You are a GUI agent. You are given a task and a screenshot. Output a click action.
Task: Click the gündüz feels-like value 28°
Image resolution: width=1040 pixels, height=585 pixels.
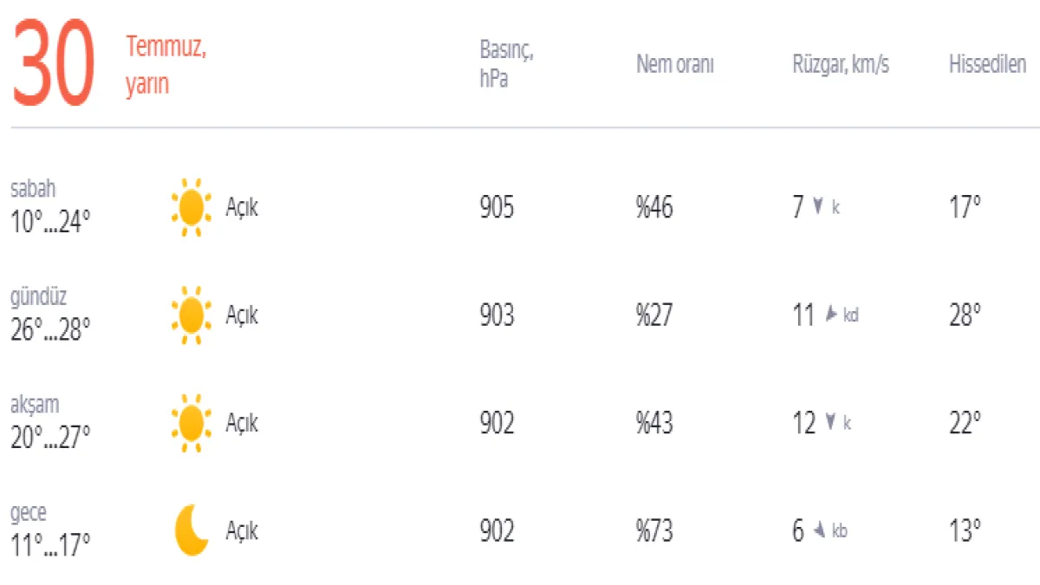pyautogui.click(x=965, y=315)
